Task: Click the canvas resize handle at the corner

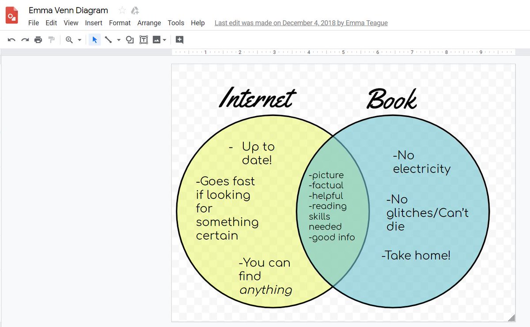Action: [x=511, y=318]
